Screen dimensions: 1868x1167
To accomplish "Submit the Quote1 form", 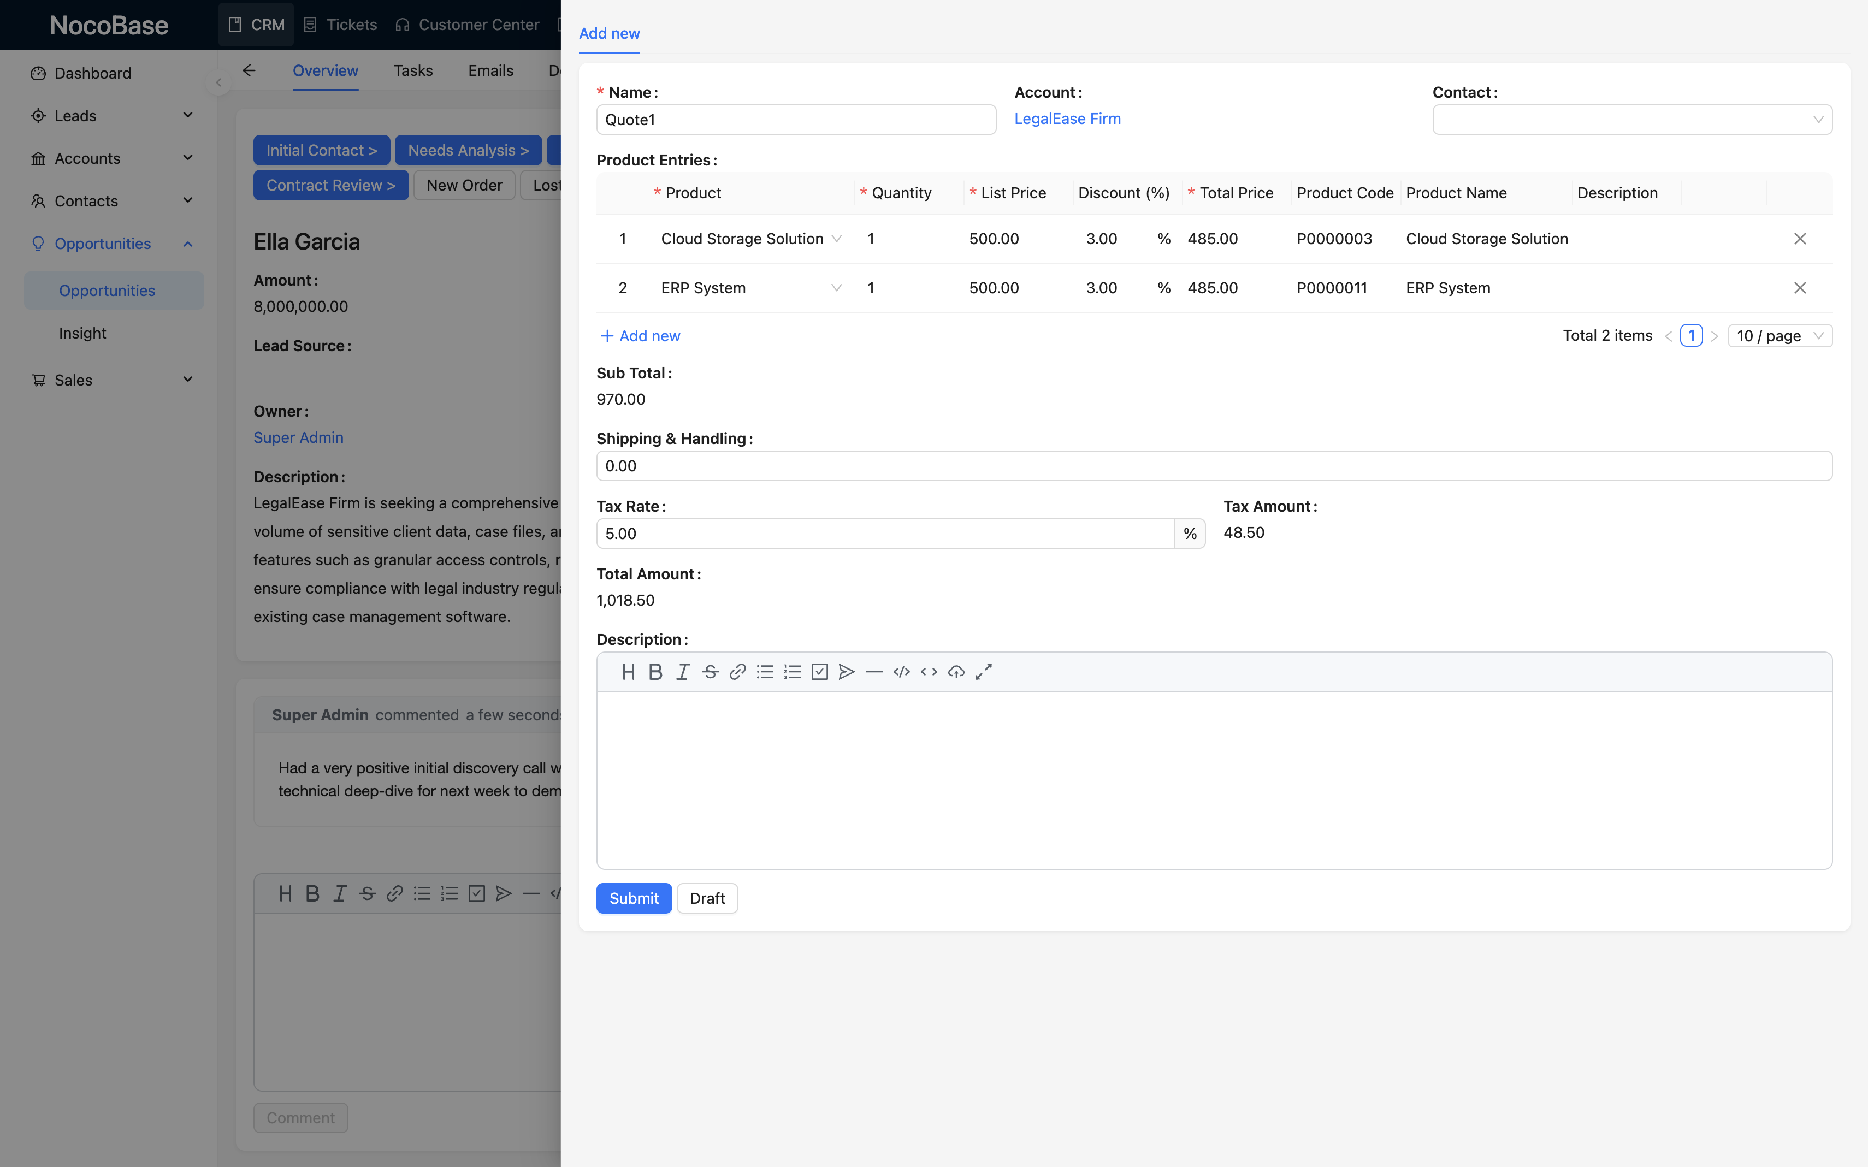I will tap(634, 898).
